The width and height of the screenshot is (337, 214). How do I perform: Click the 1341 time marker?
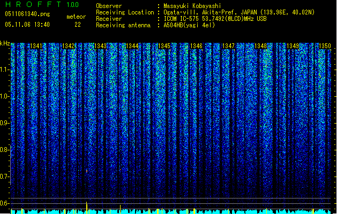[x=36, y=46]
